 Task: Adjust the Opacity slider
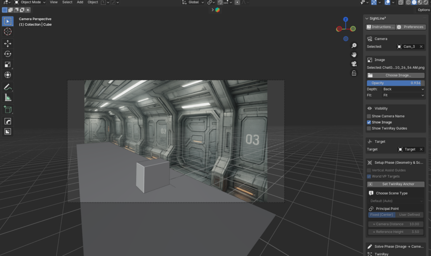click(396, 83)
